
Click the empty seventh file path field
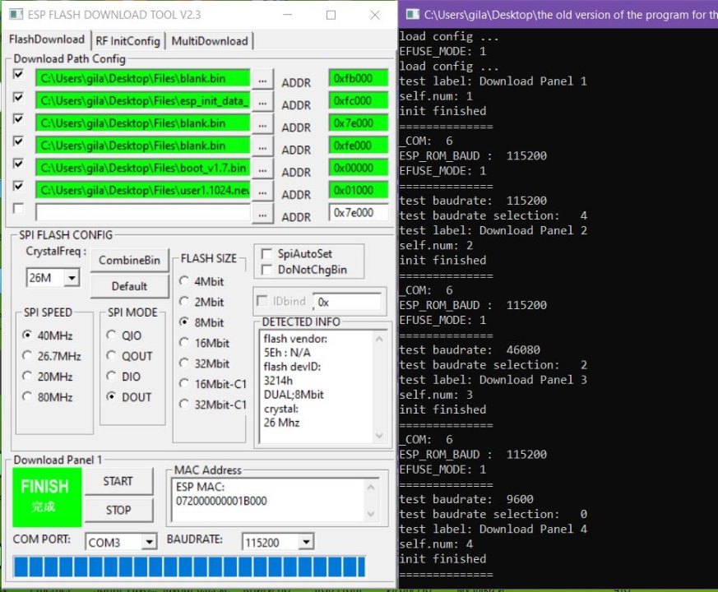click(143, 213)
